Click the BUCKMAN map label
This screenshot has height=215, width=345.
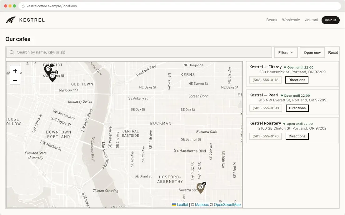pos(161,124)
